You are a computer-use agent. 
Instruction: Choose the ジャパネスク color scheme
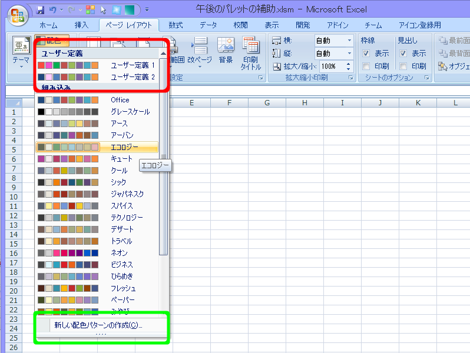97,194
